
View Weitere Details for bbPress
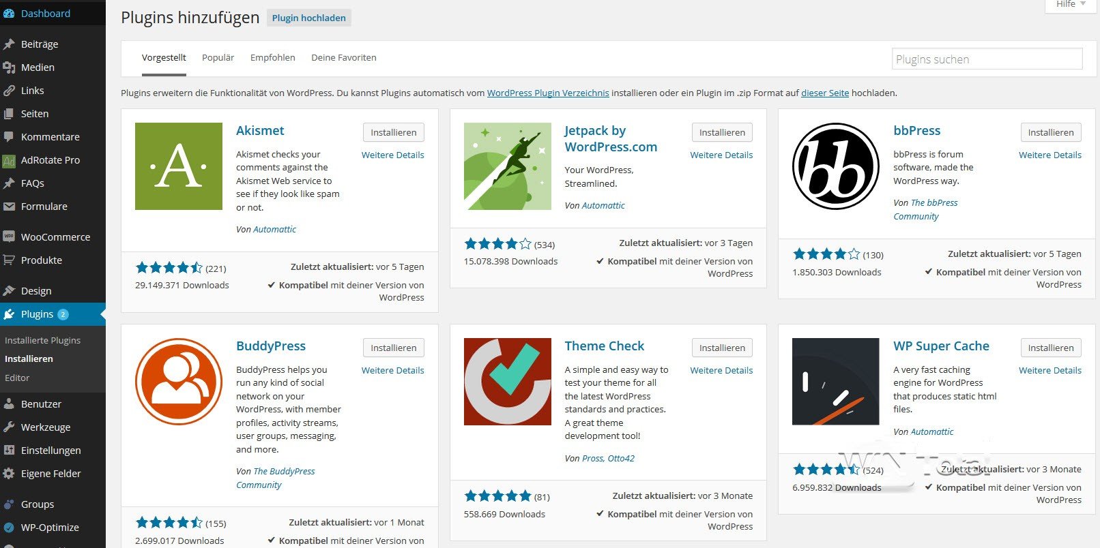click(x=1050, y=155)
